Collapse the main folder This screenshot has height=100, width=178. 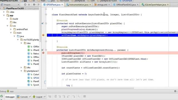point(11,33)
